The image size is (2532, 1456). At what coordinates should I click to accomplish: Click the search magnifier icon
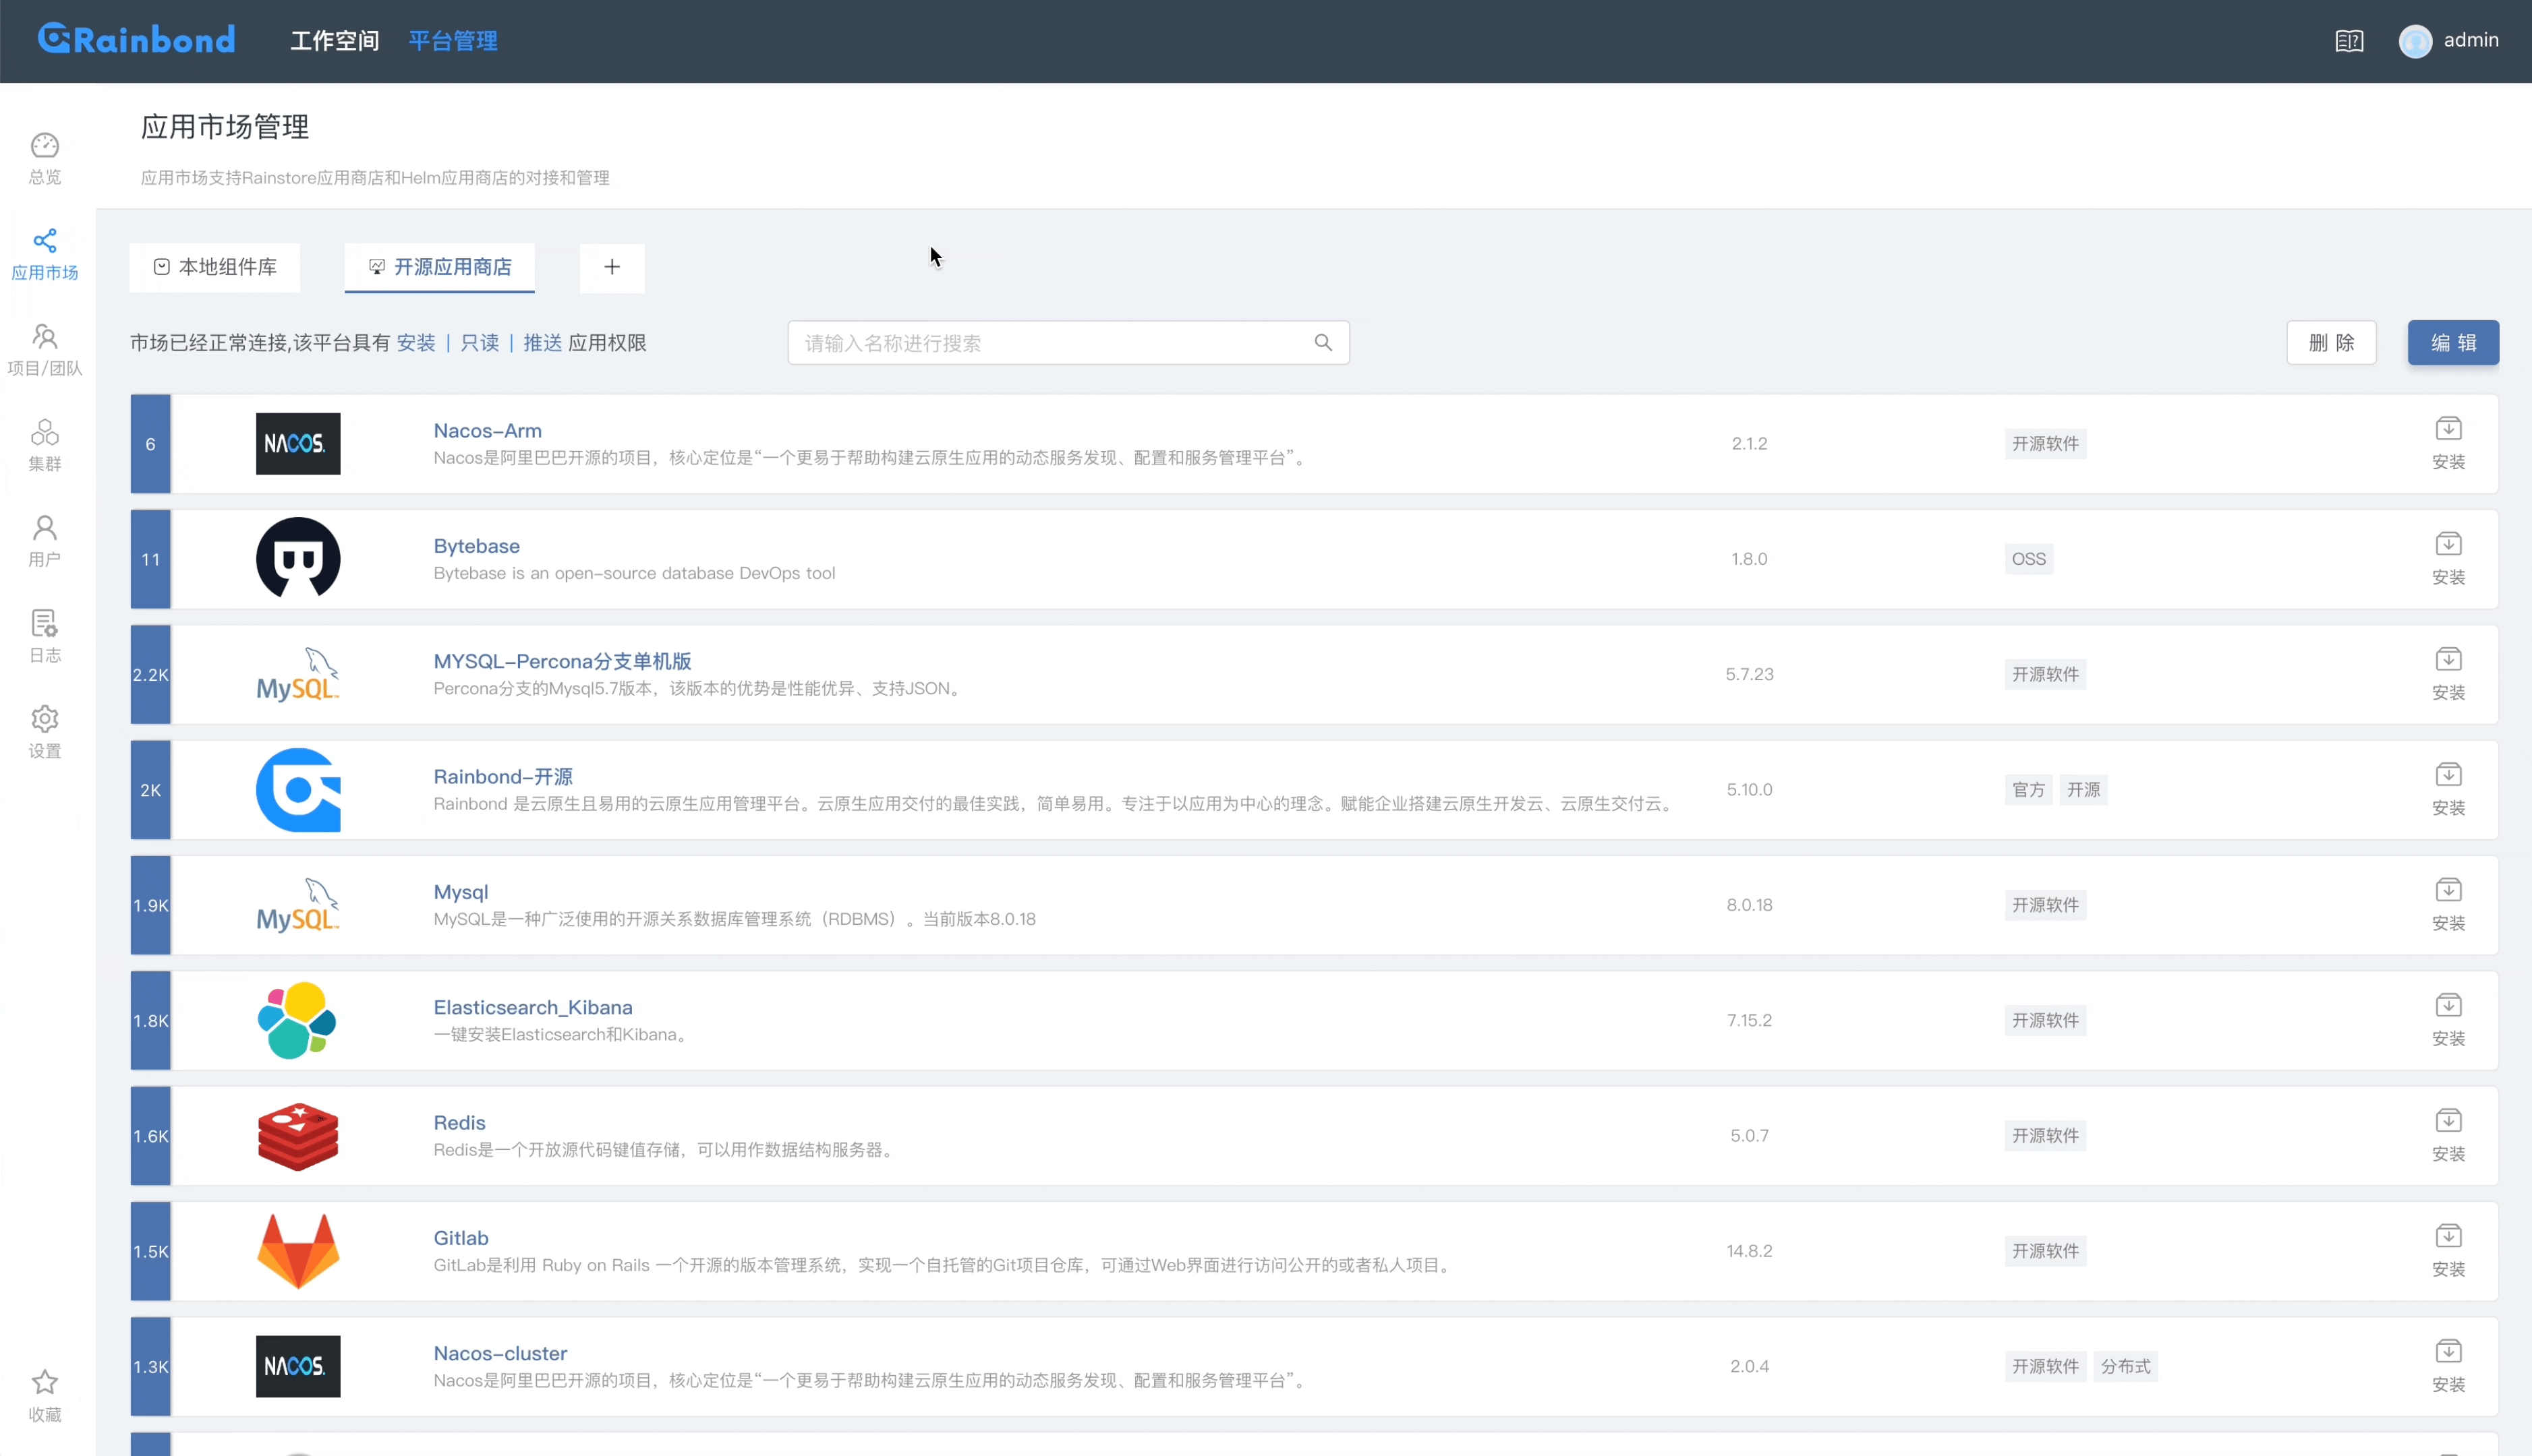(1323, 343)
